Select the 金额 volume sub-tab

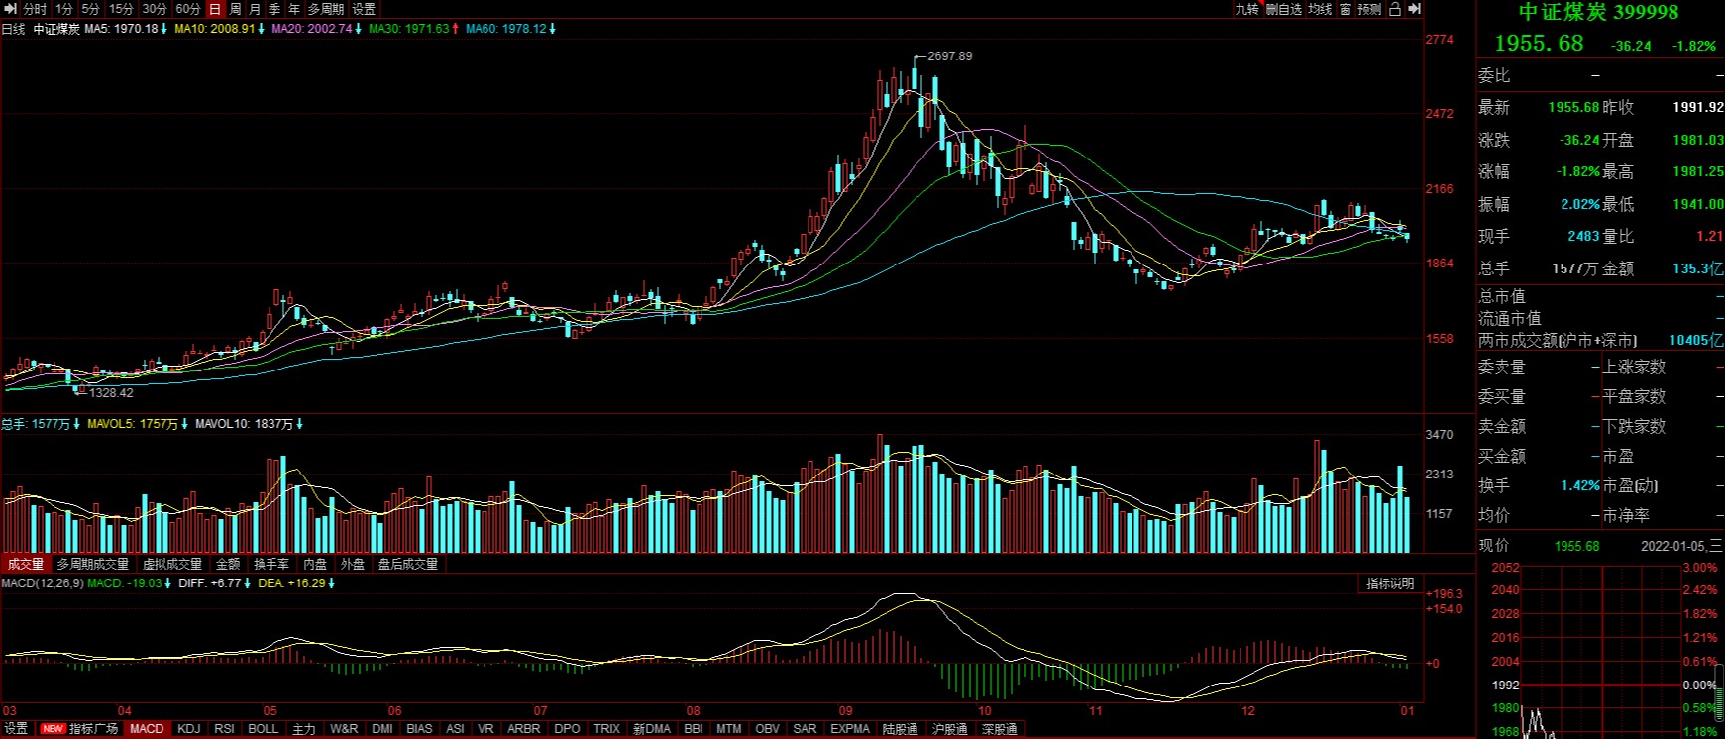[x=228, y=564]
